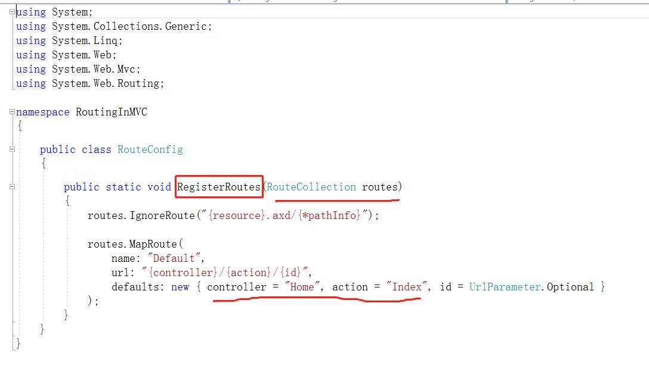Click the 'void' return type
649x372 pixels.
(x=159, y=187)
